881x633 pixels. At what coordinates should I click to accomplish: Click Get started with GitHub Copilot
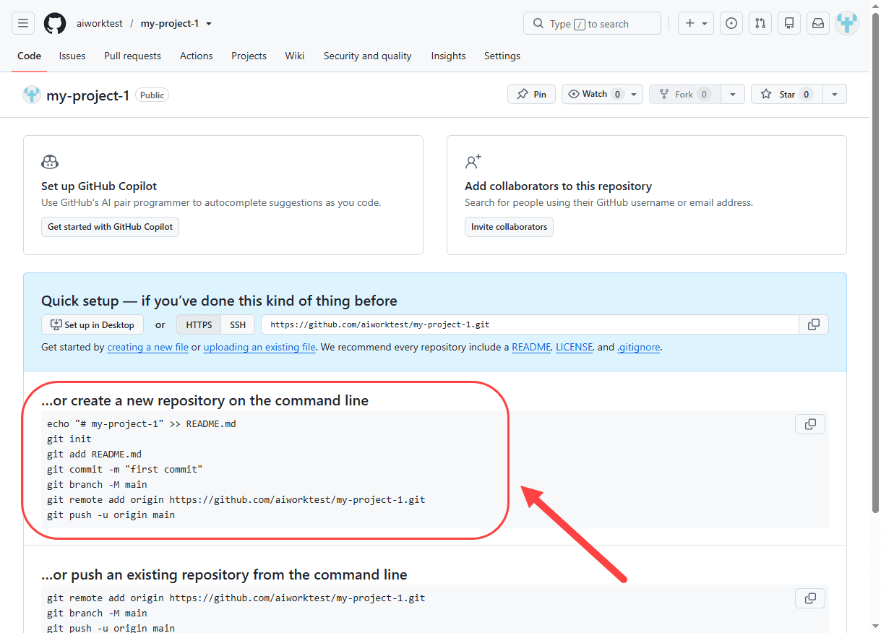[110, 227]
